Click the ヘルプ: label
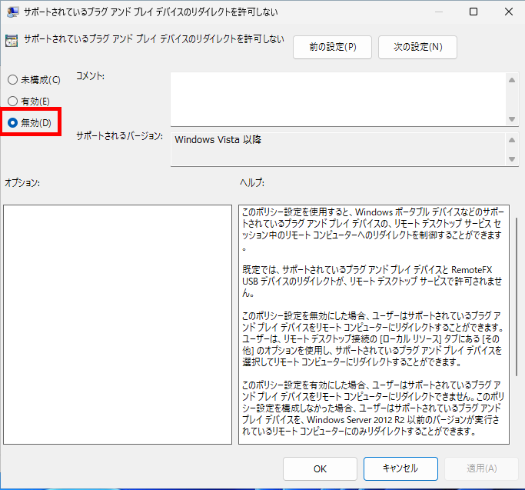Image resolution: width=525 pixels, height=490 pixels. tap(252, 182)
